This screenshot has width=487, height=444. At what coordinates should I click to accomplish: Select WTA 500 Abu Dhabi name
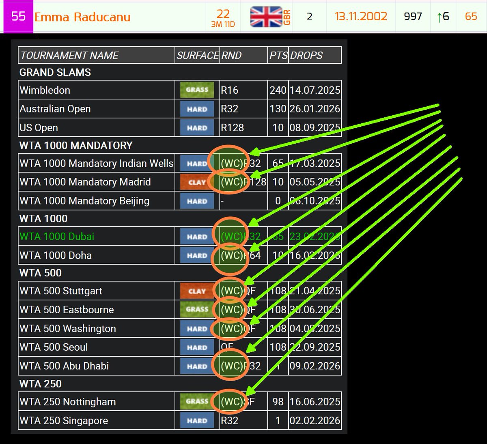point(64,366)
